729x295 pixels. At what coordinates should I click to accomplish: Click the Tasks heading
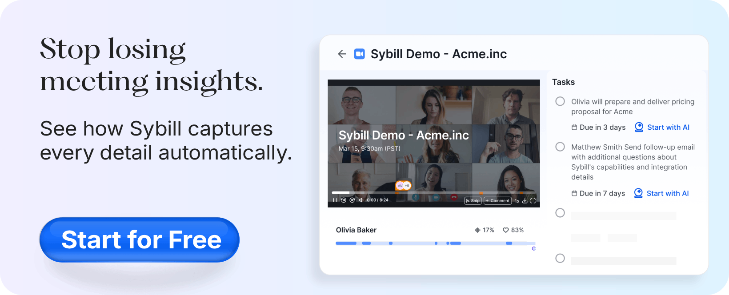pyautogui.click(x=563, y=82)
